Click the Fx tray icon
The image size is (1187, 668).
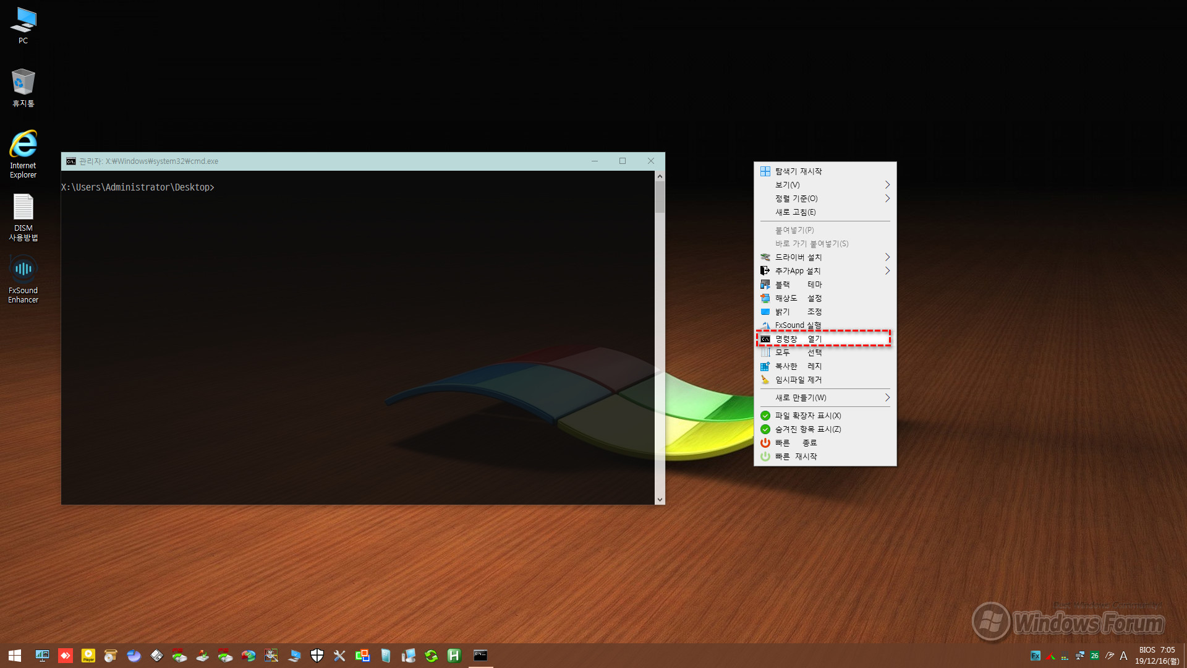point(1036,656)
